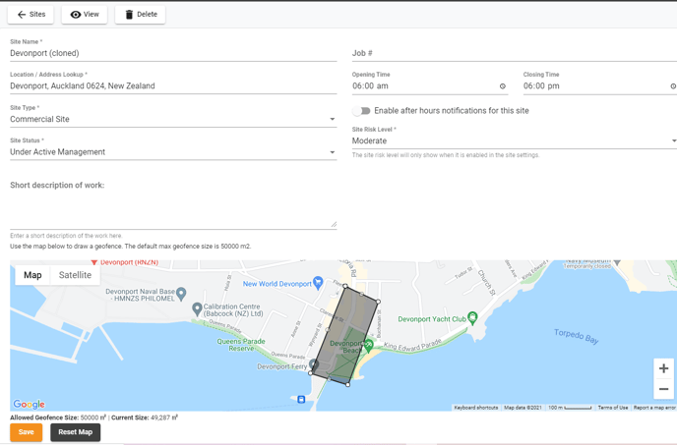Screen dimensions: 677x445
Task: Click the New World Devonport shopping marker
Action: pos(318,283)
